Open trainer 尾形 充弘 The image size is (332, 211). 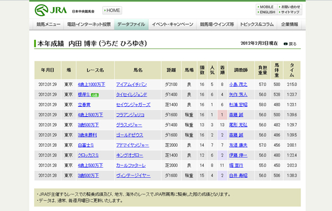pos(238,125)
